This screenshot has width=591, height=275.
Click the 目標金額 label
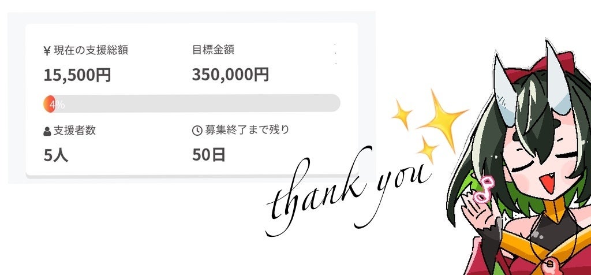pyautogui.click(x=213, y=50)
